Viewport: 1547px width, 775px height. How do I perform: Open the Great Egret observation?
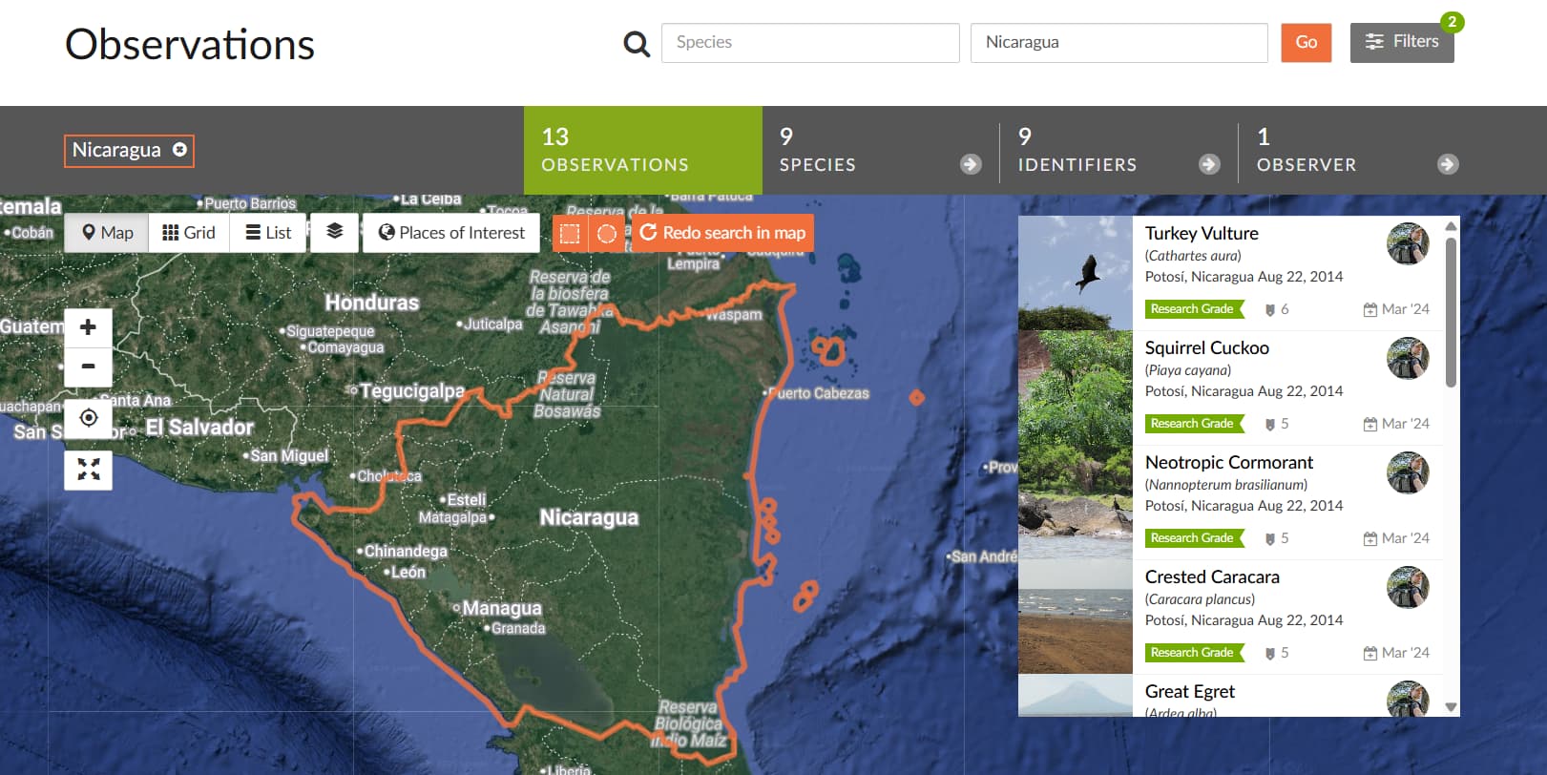pyautogui.click(x=1189, y=691)
